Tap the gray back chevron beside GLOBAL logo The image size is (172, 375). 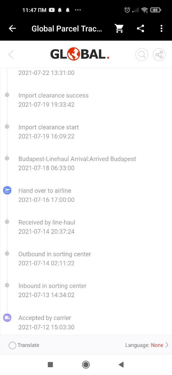(11, 55)
